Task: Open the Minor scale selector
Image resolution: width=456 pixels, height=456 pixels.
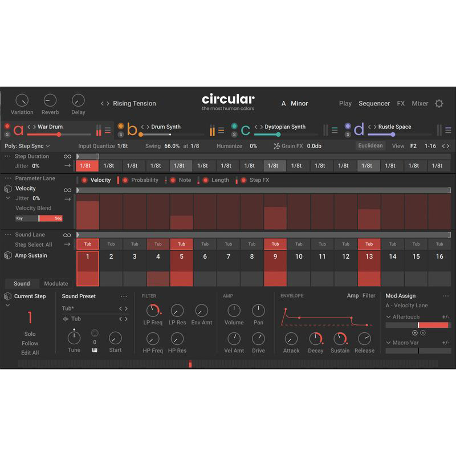Action: pyautogui.click(x=299, y=104)
